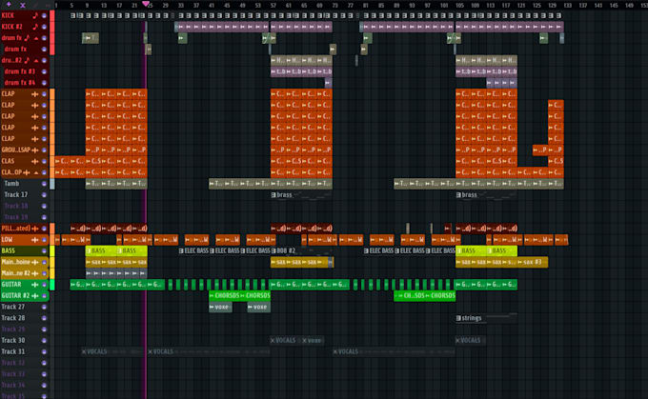Toggle the mute dot on drum fx #3
This screenshot has height=399, width=648.
pos(44,71)
